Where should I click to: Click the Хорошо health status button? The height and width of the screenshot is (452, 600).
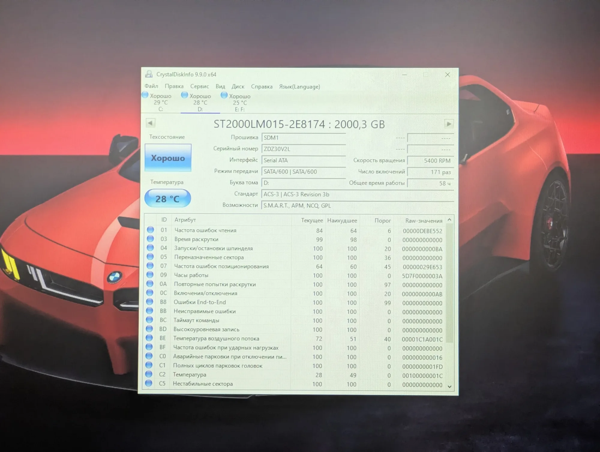coord(168,158)
